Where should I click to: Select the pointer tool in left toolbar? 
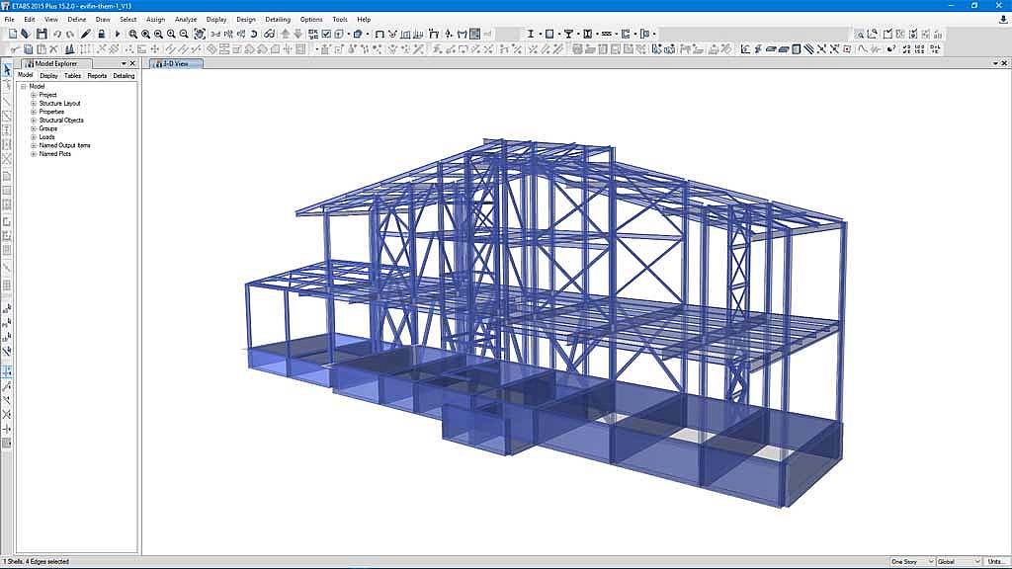coord(7,70)
